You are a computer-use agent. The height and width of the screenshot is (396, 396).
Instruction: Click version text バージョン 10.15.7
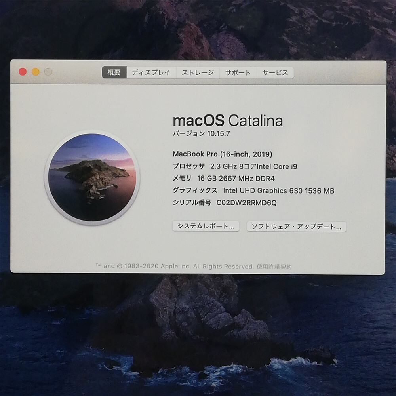[201, 133]
